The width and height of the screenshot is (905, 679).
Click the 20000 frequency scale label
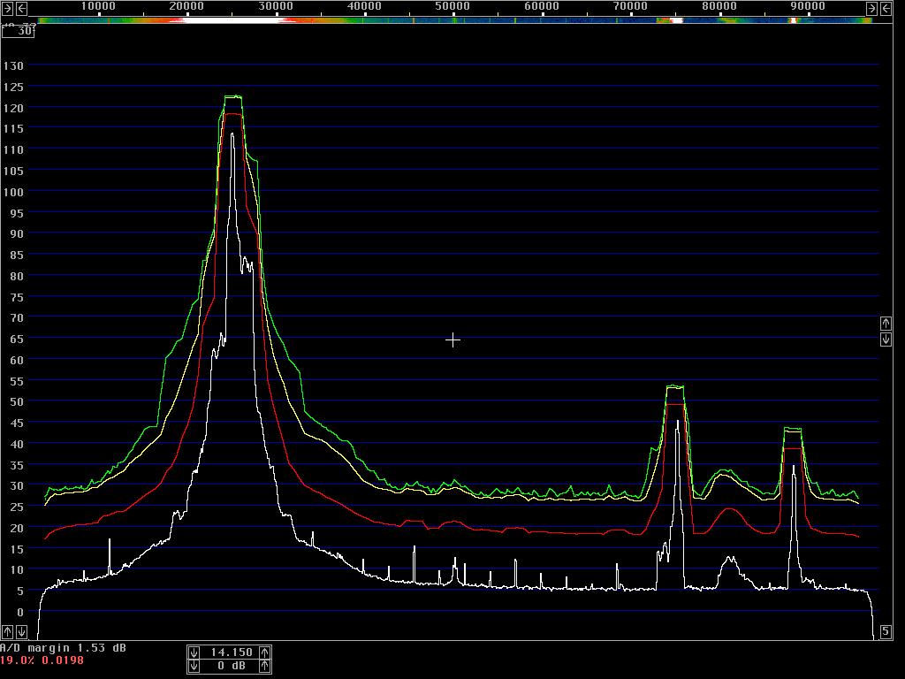tap(186, 6)
